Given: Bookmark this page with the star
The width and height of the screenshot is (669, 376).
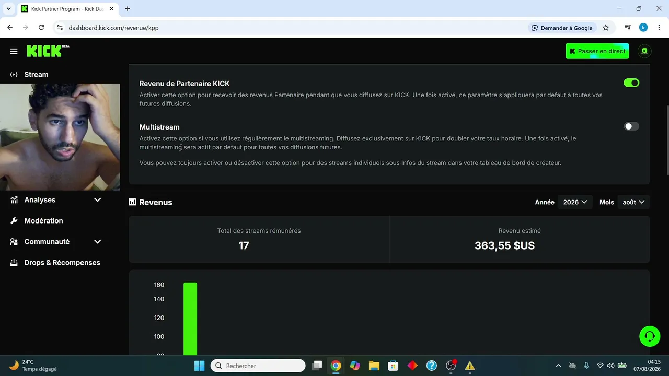Looking at the screenshot, I should click(x=606, y=28).
